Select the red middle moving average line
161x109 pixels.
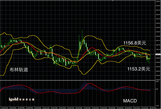coord(92,47)
